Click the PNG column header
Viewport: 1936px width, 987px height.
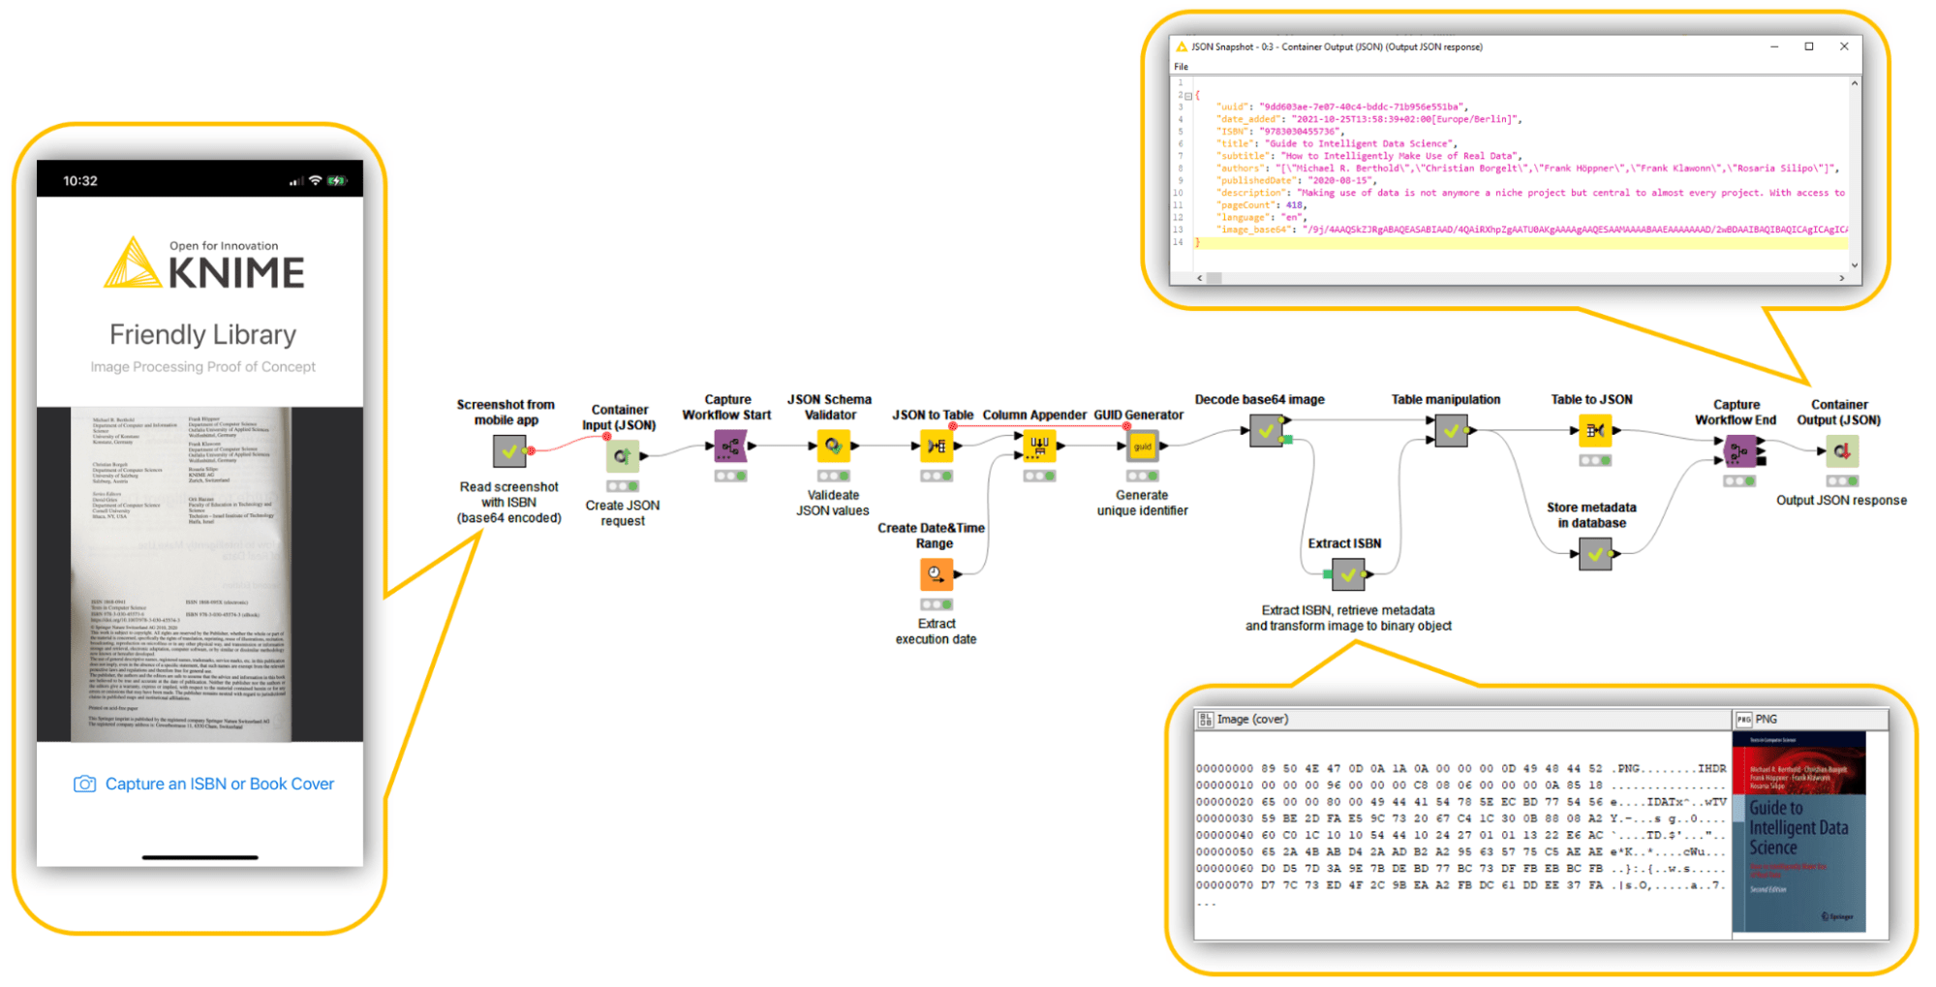pos(1810,719)
